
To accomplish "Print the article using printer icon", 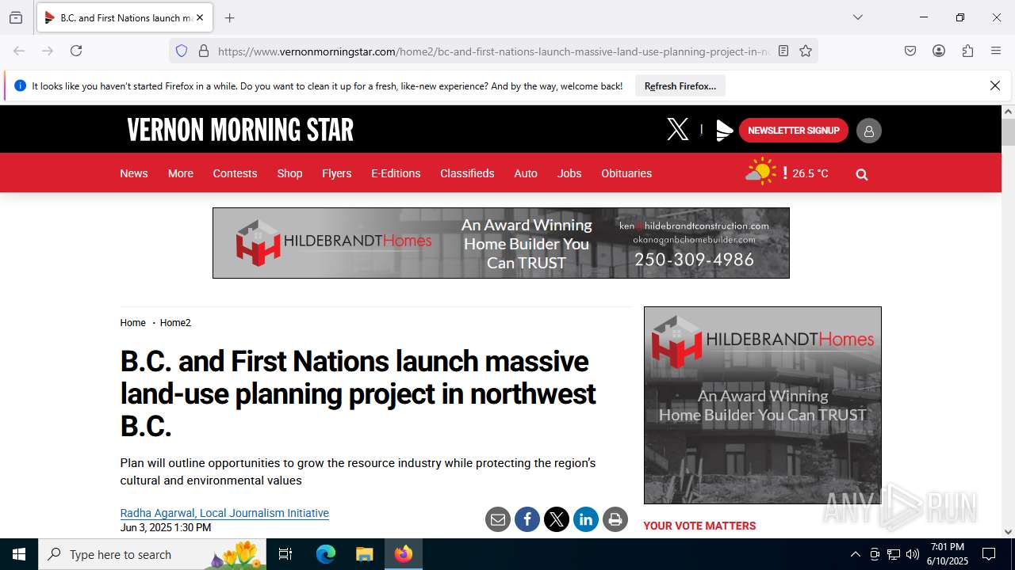I will [x=615, y=519].
